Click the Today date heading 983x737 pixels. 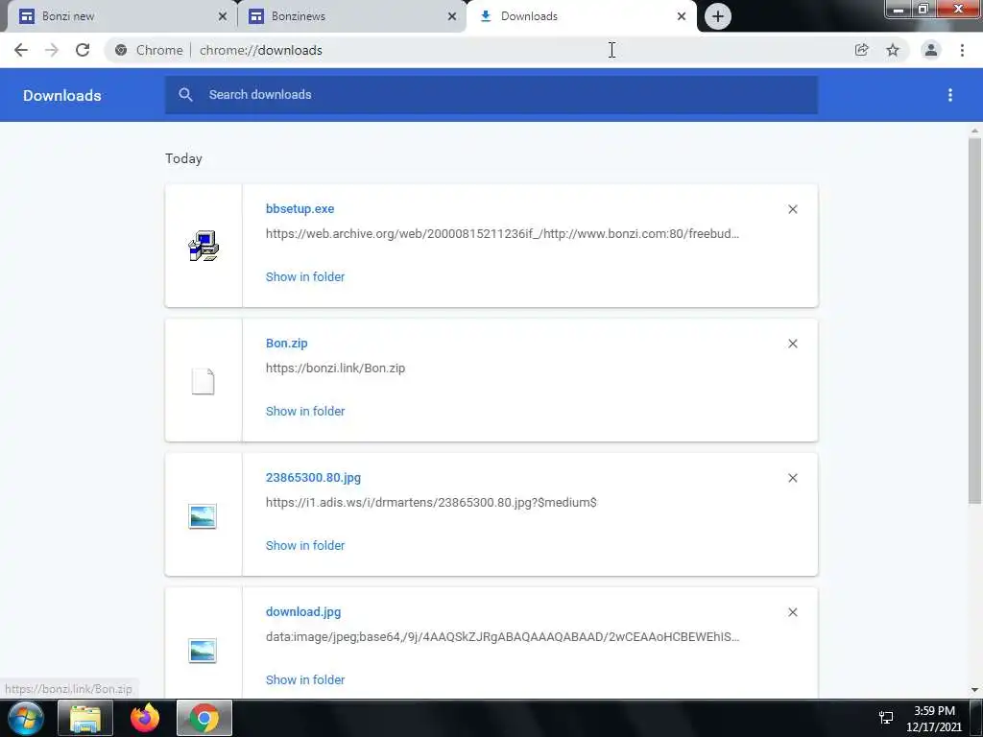[183, 158]
